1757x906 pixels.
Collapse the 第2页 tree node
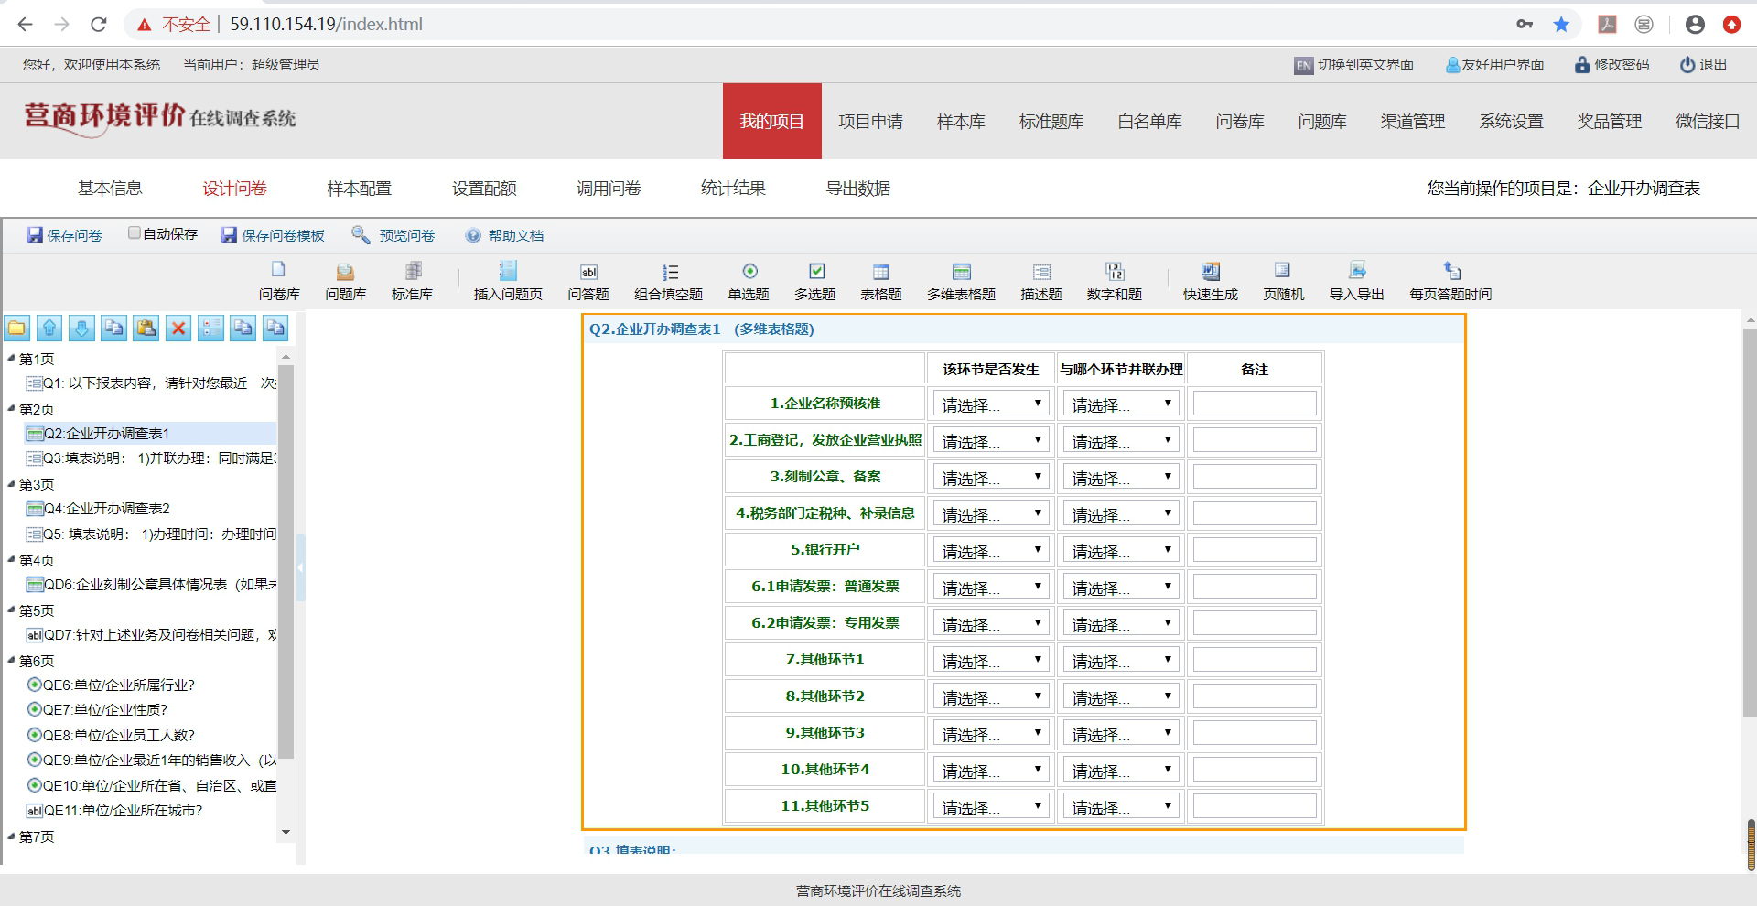[x=11, y=409]
